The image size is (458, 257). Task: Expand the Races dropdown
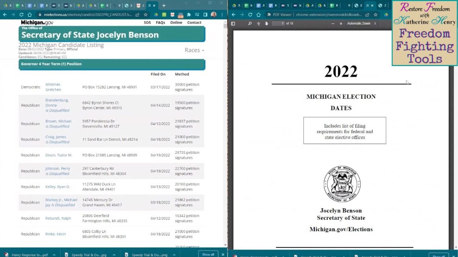pos(194,50)
